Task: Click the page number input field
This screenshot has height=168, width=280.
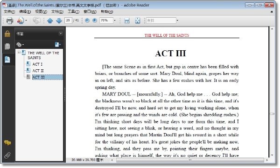Action: click(x=68, y=20)
